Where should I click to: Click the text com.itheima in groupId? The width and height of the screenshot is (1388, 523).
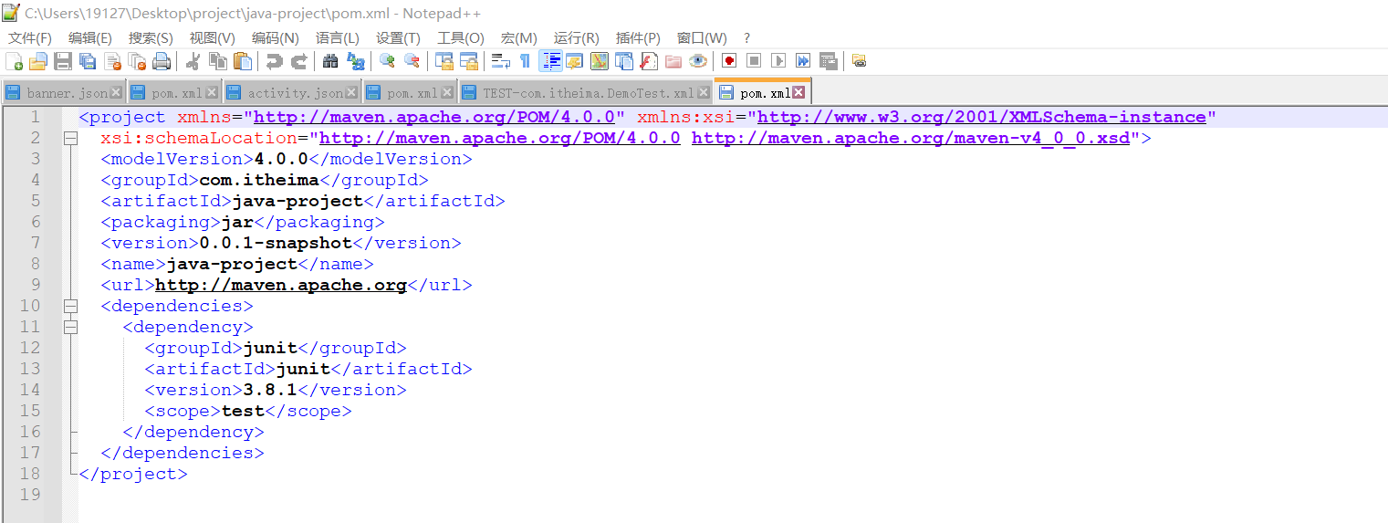pos(259,180)
